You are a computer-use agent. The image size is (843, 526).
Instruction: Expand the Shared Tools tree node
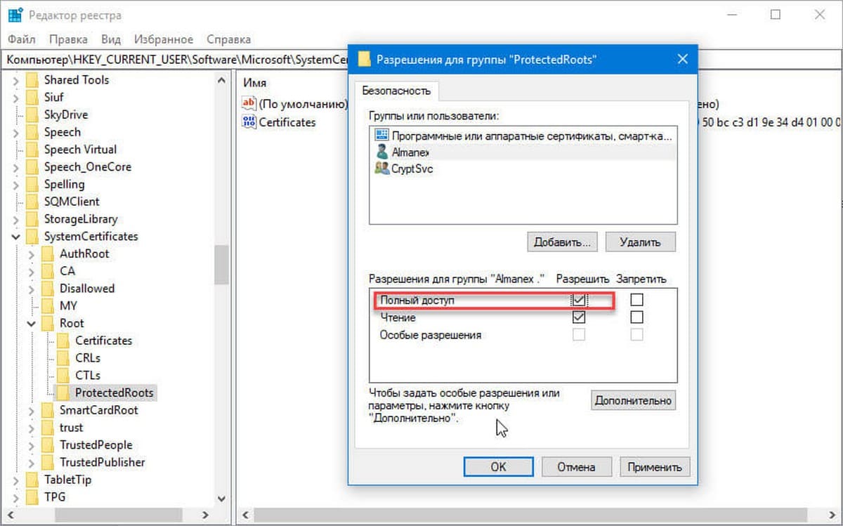pos(16,80)
